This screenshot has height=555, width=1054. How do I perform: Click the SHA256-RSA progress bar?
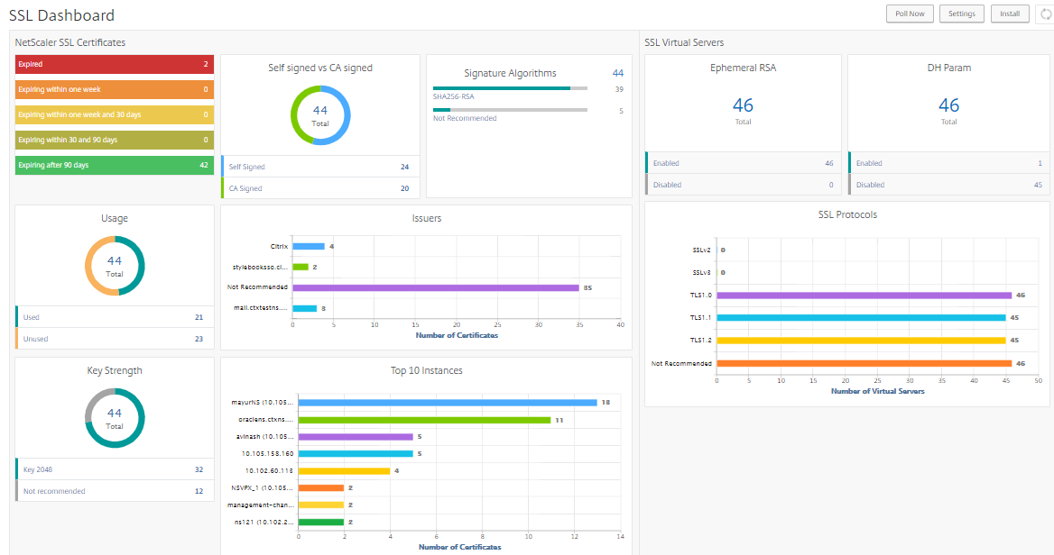pyautogui.click(x=510, y=88)
